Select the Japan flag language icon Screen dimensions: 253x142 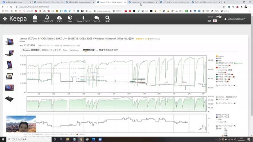(x=215, y=21)
